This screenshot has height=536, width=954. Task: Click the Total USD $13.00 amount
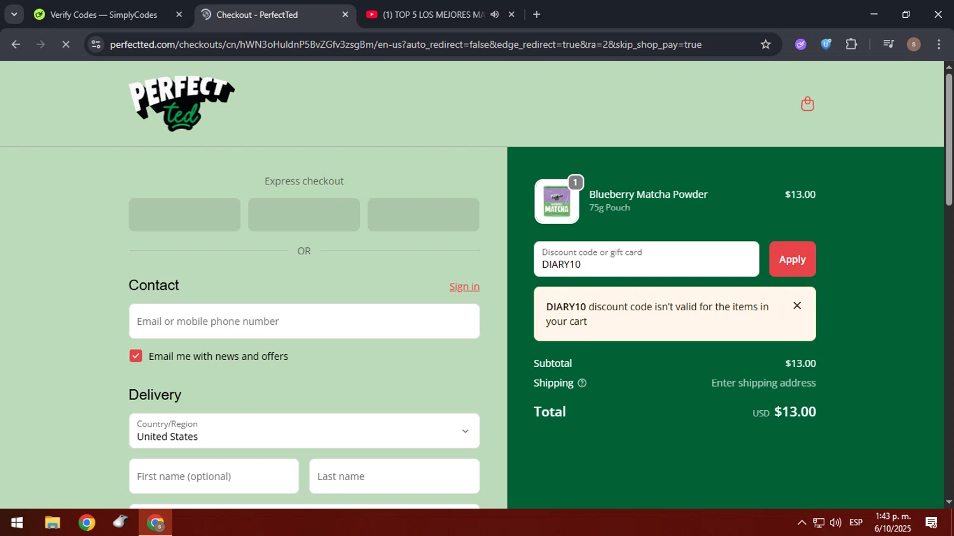784,412
